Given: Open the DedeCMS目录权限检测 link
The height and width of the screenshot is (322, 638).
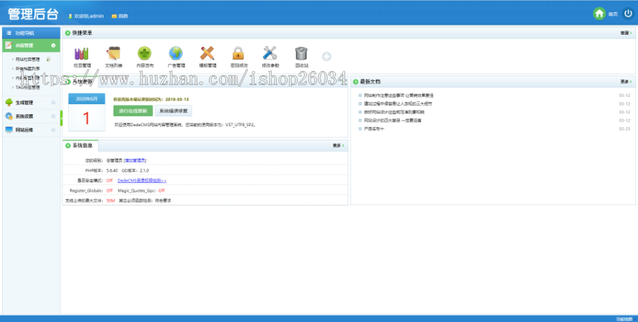Looking at the screenshot, I should tap(142, 180).
